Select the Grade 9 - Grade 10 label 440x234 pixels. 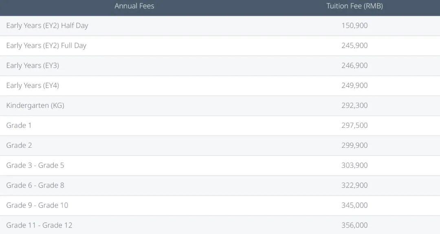click(37, 205)
